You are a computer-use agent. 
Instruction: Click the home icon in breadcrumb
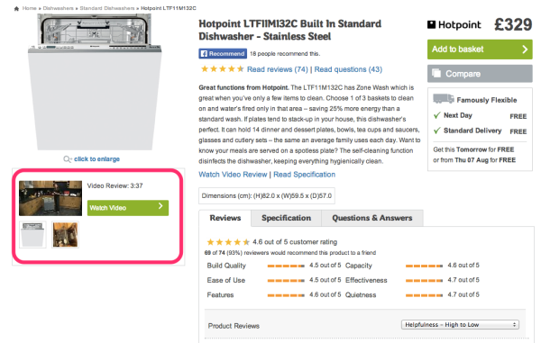point(16,9)
